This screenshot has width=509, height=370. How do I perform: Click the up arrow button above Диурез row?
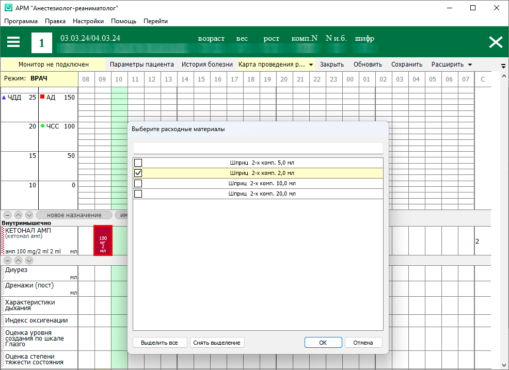[x=19, y=260]
